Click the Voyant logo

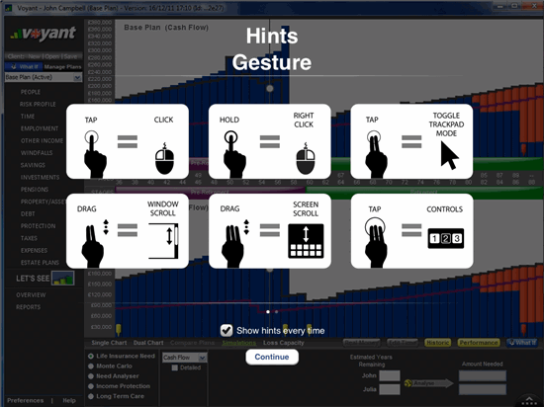pyautogui.click(x=43, y=34)
